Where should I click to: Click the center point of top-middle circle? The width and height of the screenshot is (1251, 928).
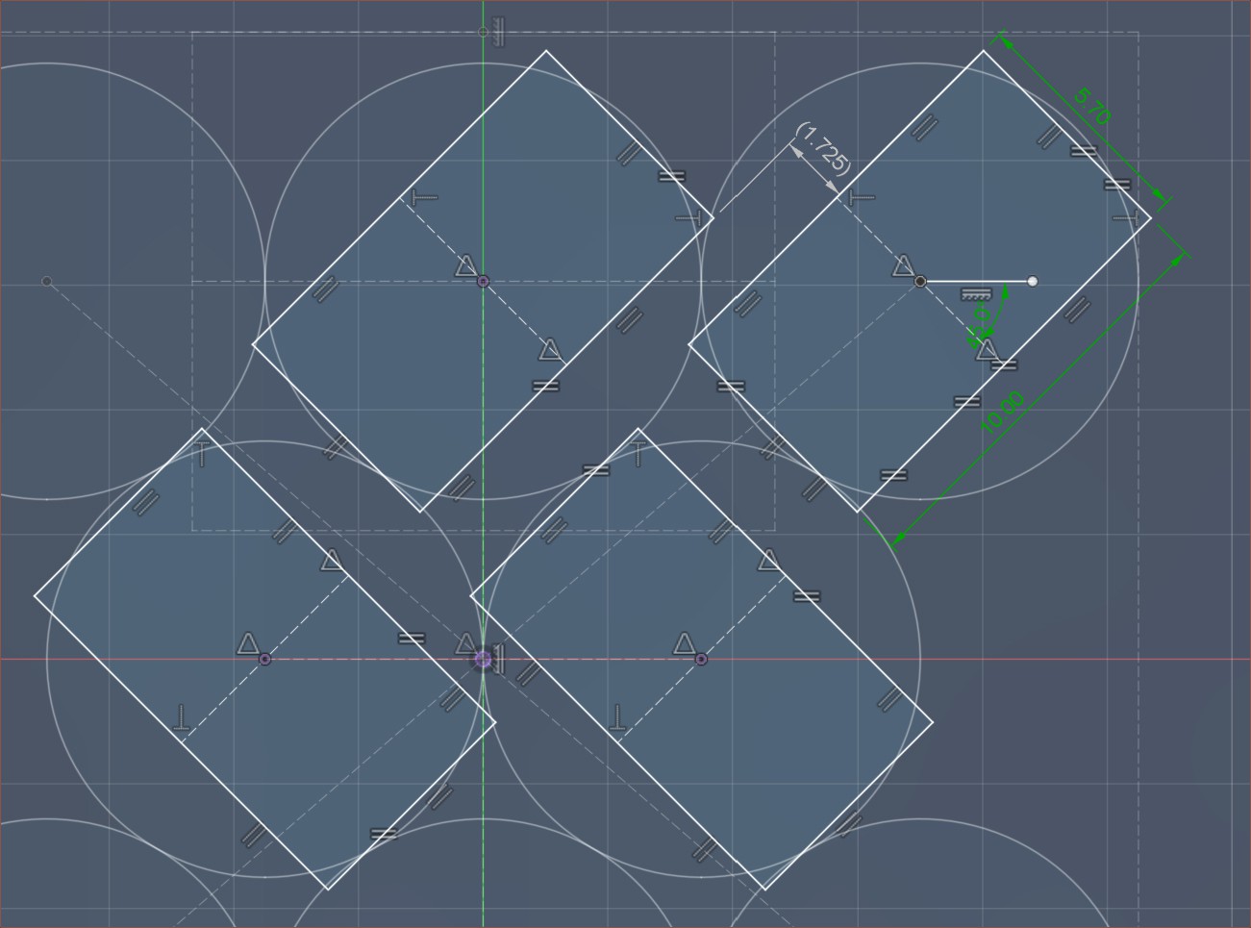click(483, 282)
